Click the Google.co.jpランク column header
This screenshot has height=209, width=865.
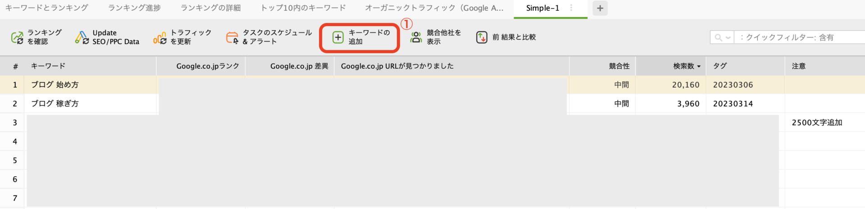tap(201, 66)
